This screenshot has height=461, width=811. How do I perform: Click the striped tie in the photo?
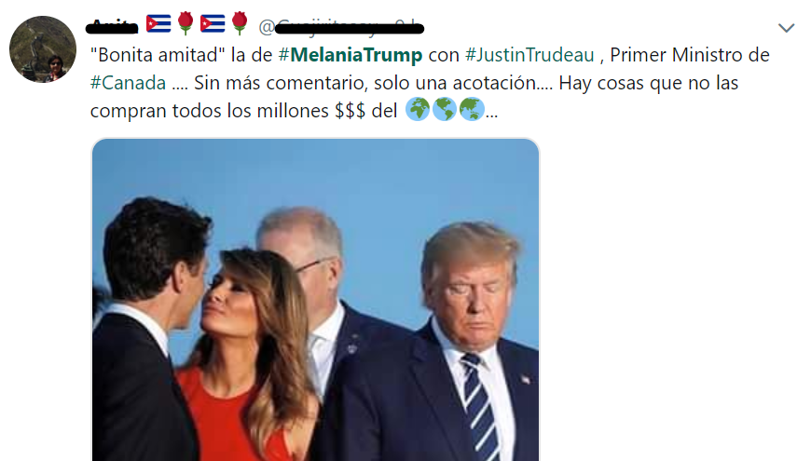click(x=479, y=406)
